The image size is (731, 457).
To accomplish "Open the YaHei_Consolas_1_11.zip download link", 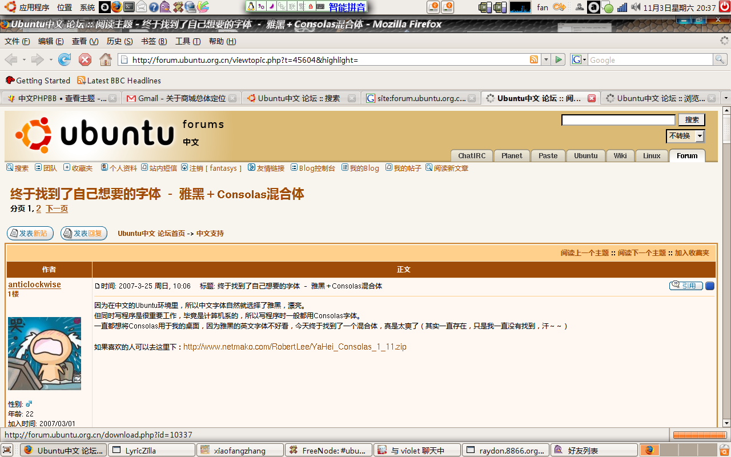I will pos(295,347).
